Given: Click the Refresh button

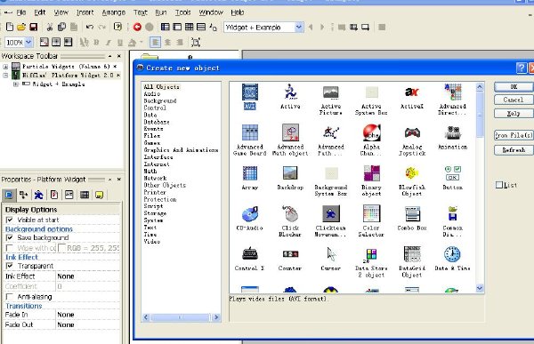Looking at the screenshot, I should click(514, 149).
